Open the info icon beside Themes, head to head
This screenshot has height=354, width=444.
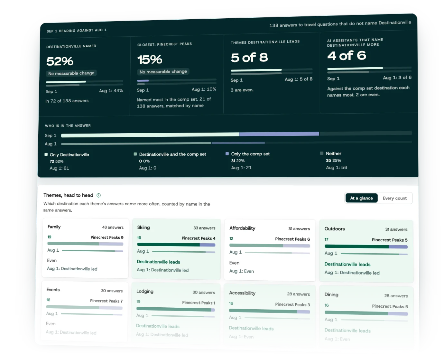coord(99,195)
